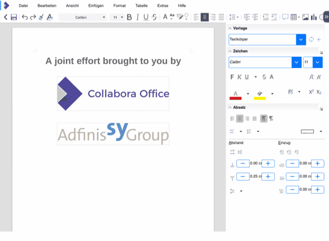Toggle bold in the top toolbar
329x241 pixels.
pos(129,17)
